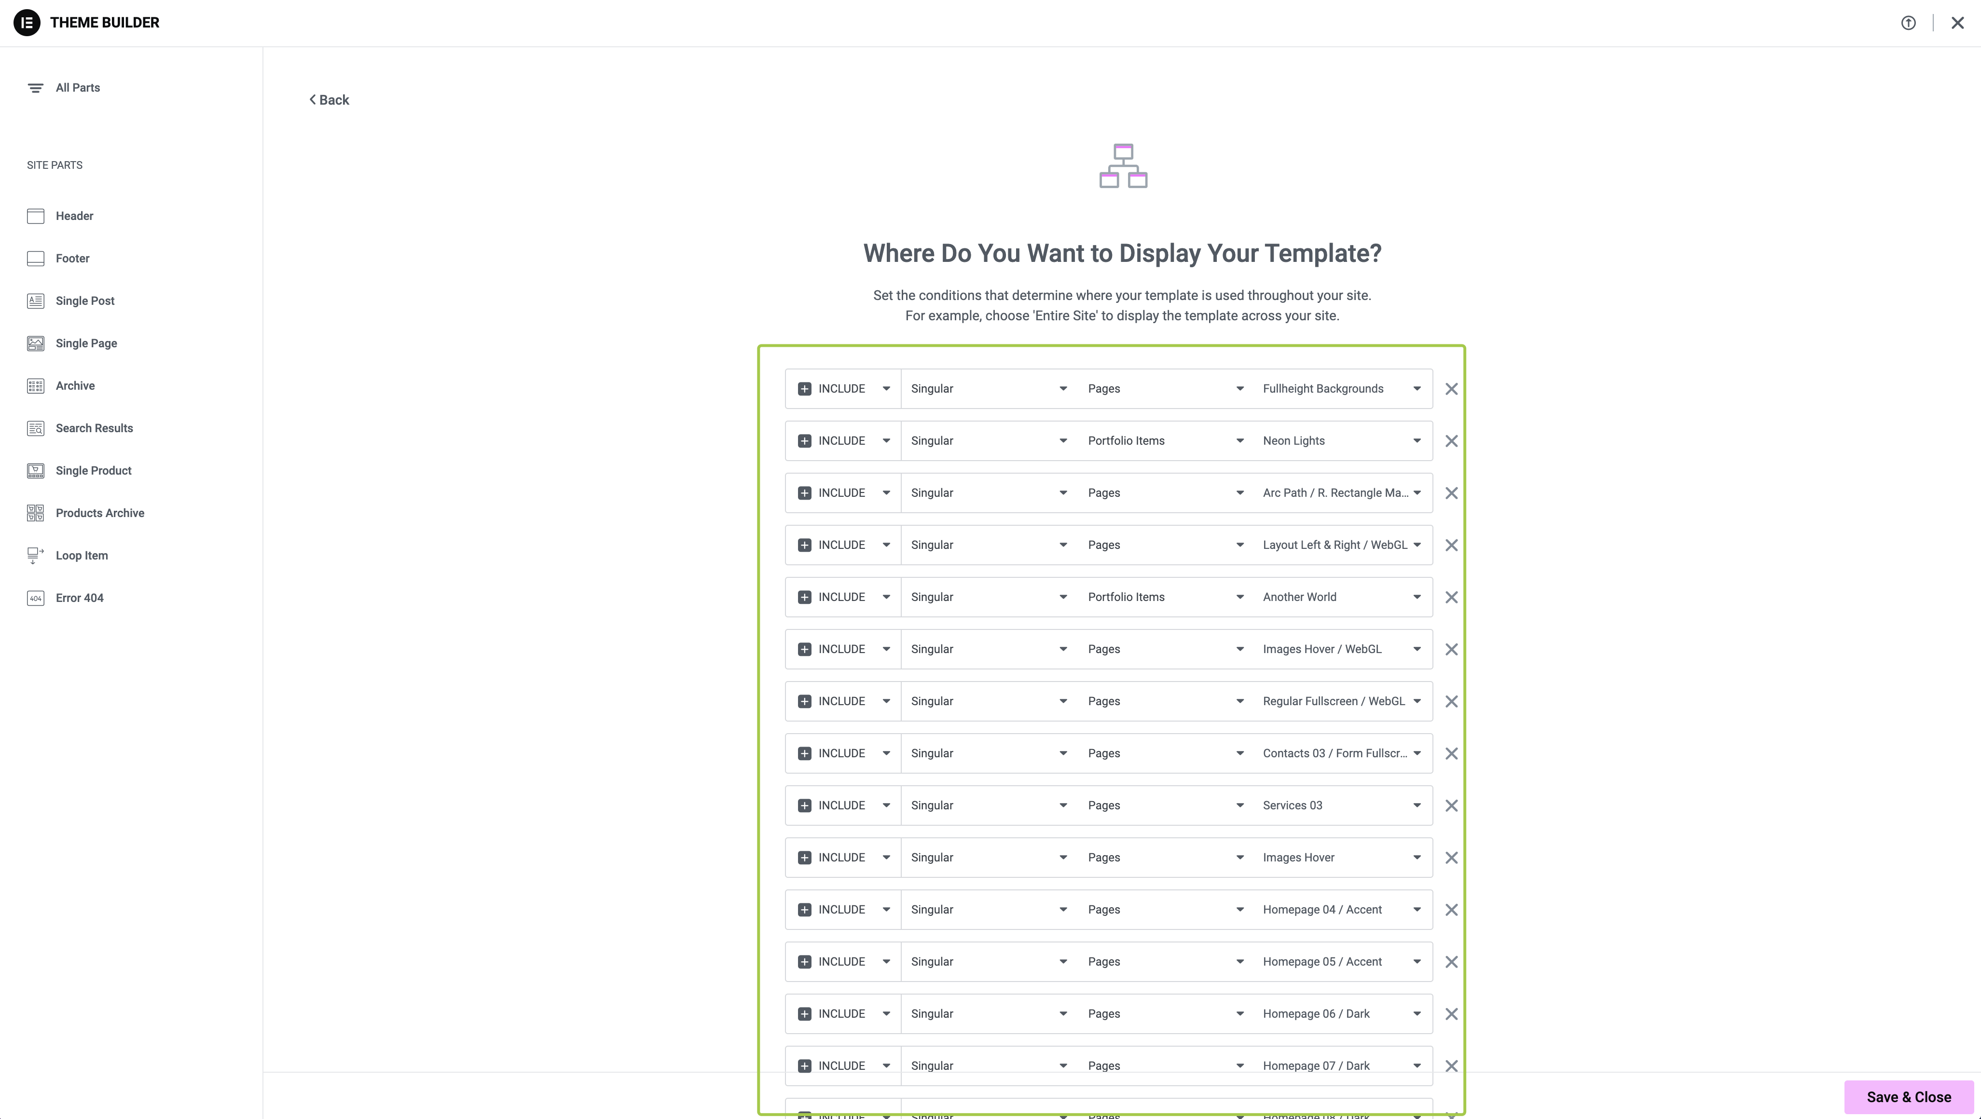This screenshot has width=1981, height=1119.
Task: Delete the Services 03 condition
Action: (x=1451, y=805)
